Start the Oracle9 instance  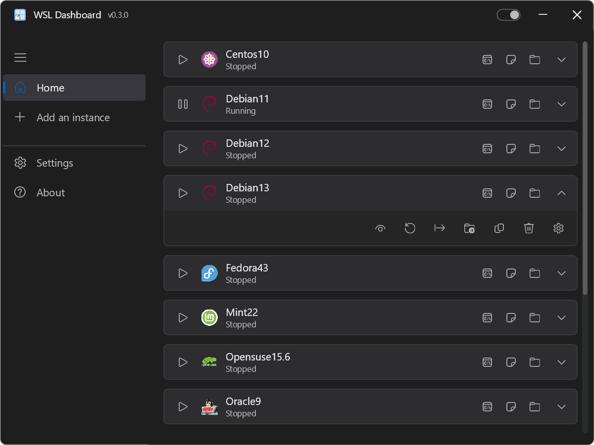(x=183, y=406)
